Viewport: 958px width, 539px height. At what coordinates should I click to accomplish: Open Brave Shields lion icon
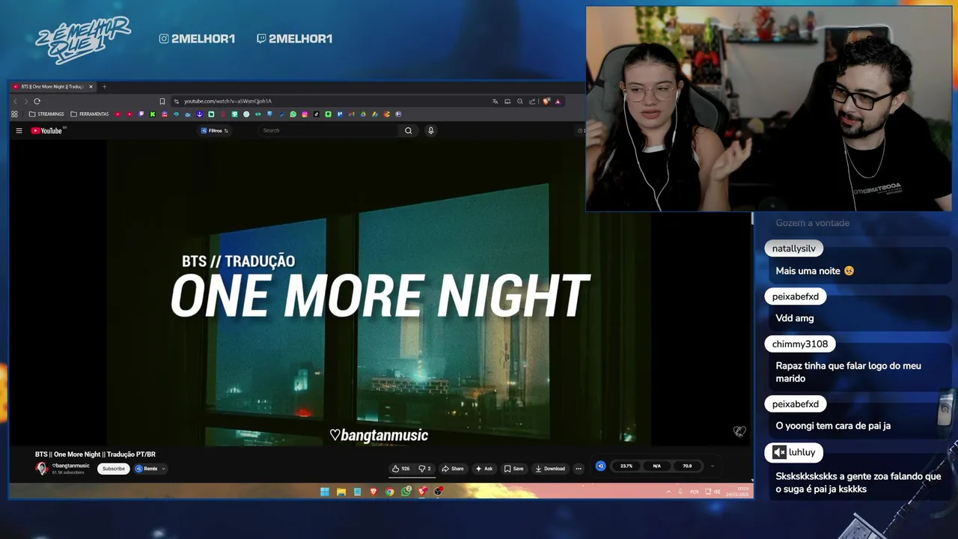pyautogui.click(x=546, y=101)
